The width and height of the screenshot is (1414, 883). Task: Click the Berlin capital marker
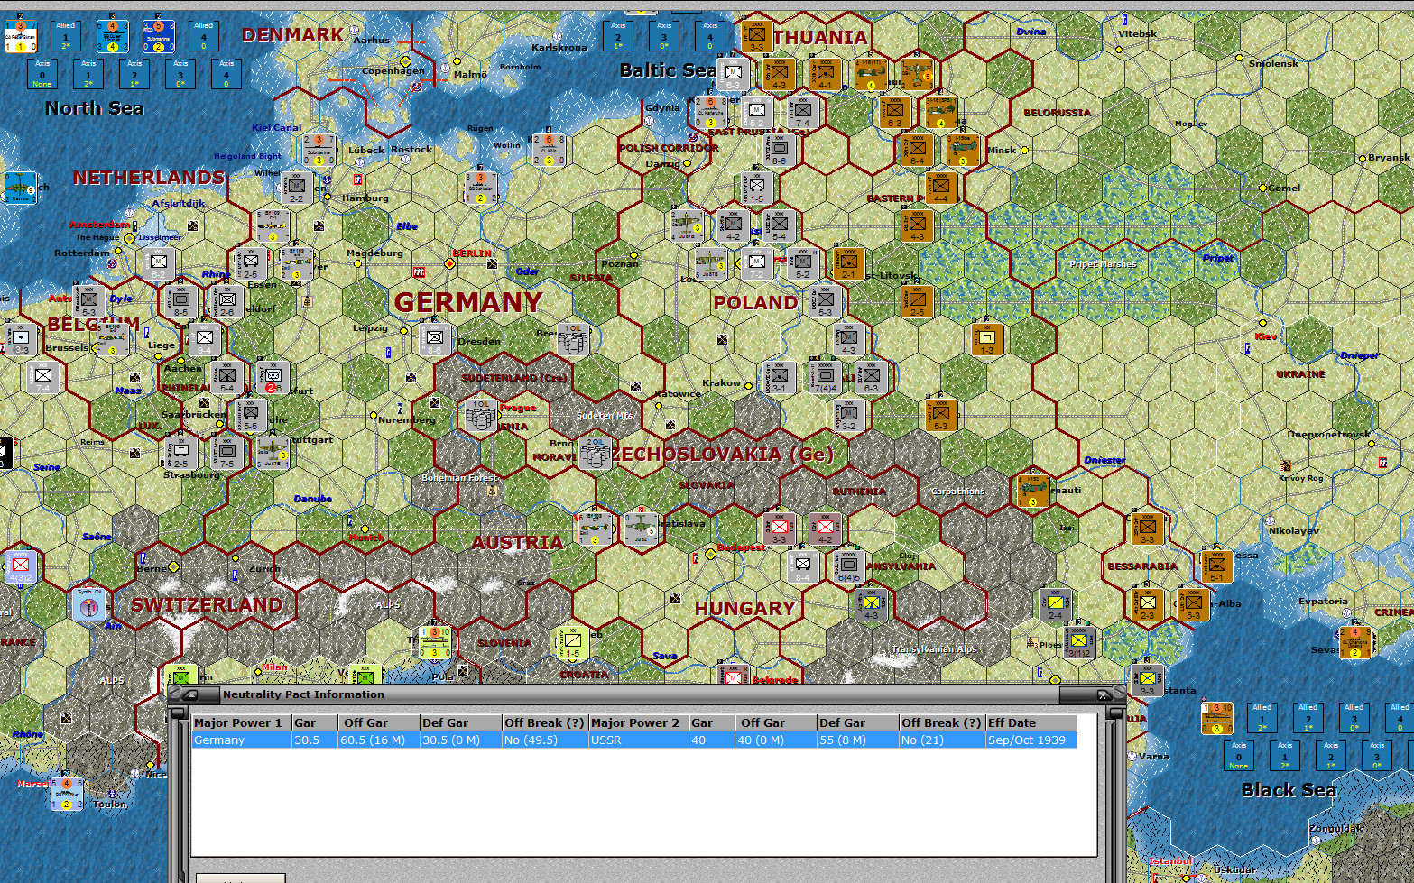[x=450, y=263]
